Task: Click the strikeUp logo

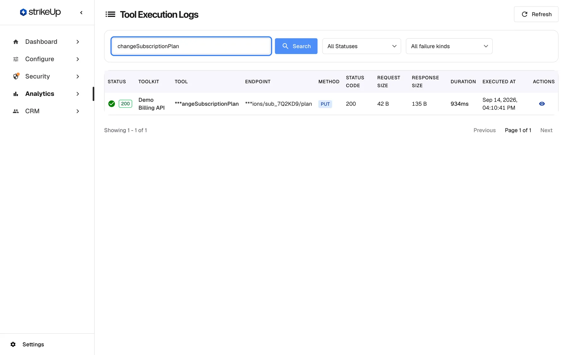Action: click(40, 12)
